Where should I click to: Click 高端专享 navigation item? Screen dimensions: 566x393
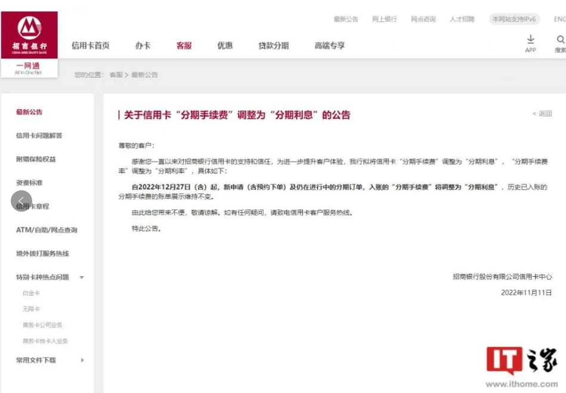click(x=329, y=46)
